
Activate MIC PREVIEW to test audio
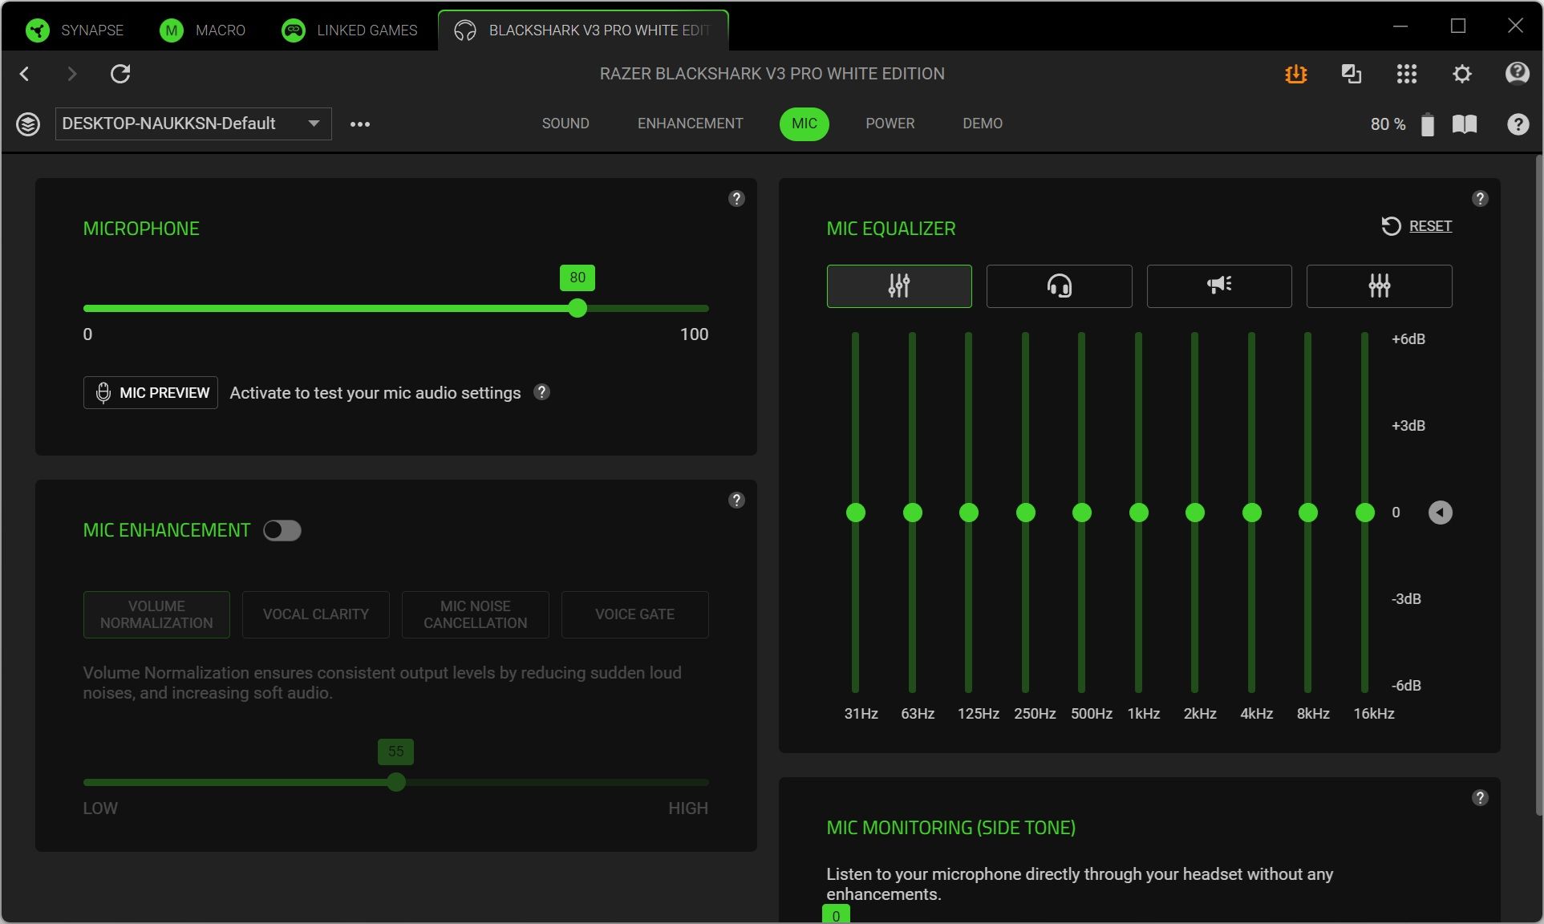(150, 392)
